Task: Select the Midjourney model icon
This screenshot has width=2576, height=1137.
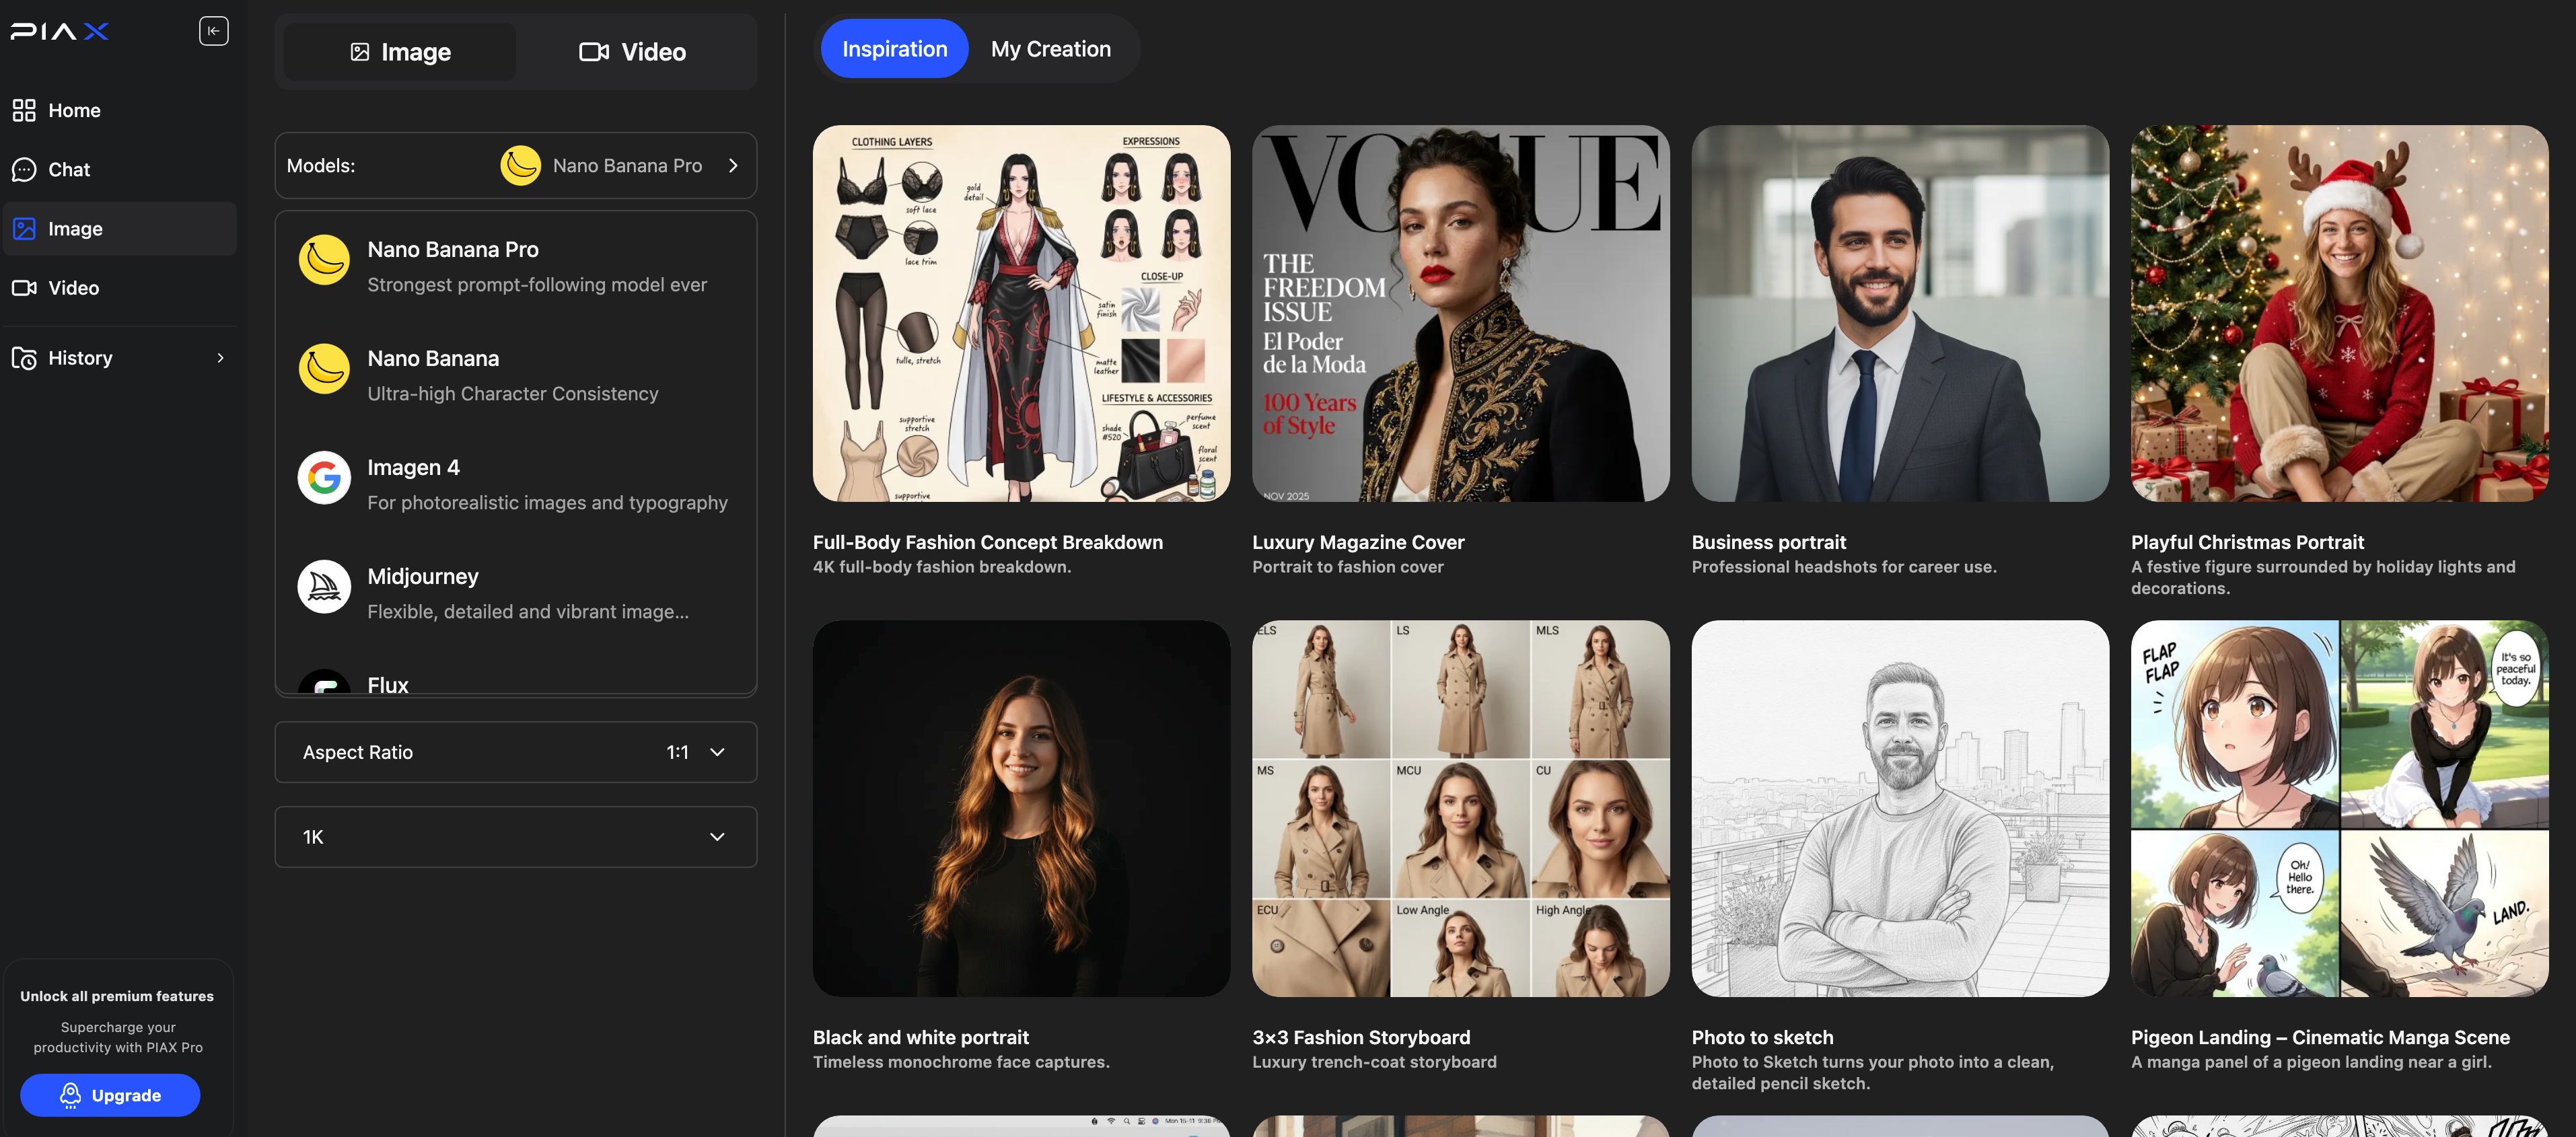Action: pos(324,587)
